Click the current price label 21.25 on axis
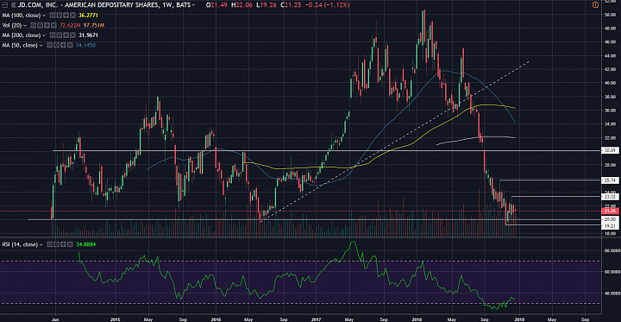Screen dimensions: 621x322 tap(611, 211)
